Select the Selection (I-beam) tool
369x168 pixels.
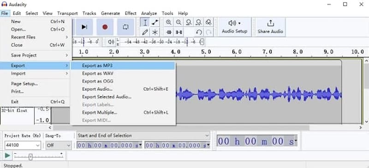pyautogui.click(x=145, y=23)
